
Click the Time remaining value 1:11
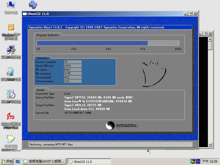point(73,81)
